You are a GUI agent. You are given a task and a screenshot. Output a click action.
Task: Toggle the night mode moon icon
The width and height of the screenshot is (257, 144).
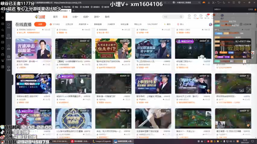(x=224, y=3)
